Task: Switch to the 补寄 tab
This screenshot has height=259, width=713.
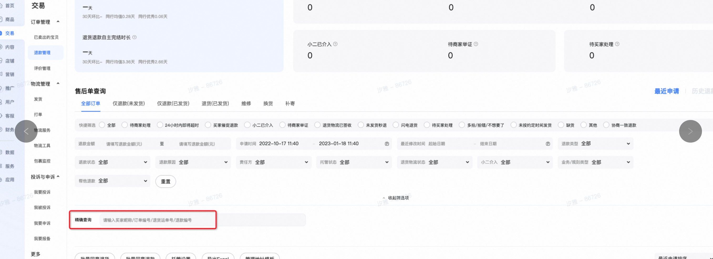Action: (x=290, y=103)
